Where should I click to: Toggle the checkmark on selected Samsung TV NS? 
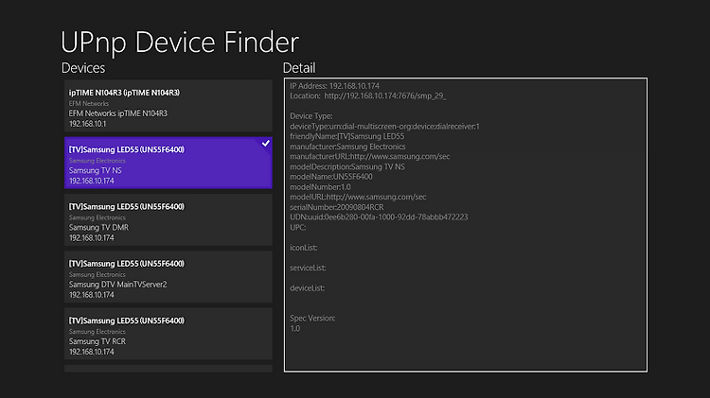pyautogui.click(x=266, y=144)
